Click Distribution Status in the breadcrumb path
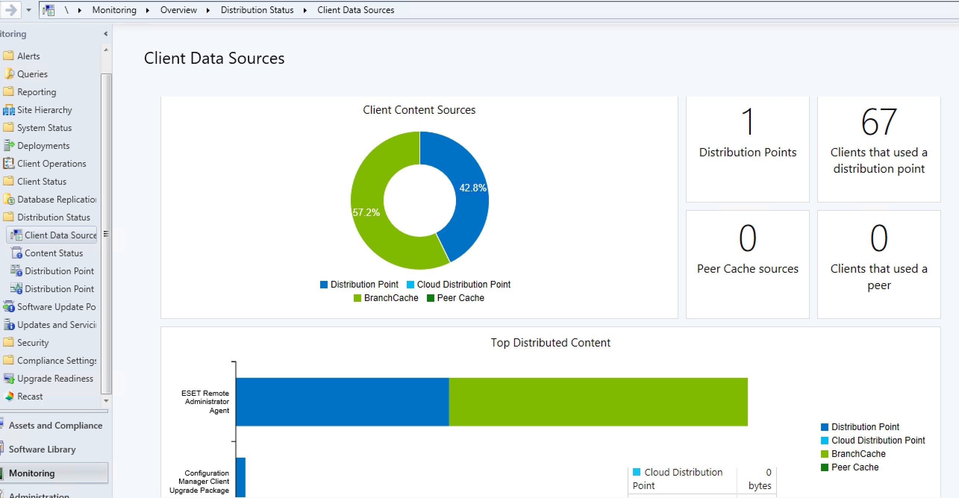This screenshot has width=959, height=498. tap(257, 10)
